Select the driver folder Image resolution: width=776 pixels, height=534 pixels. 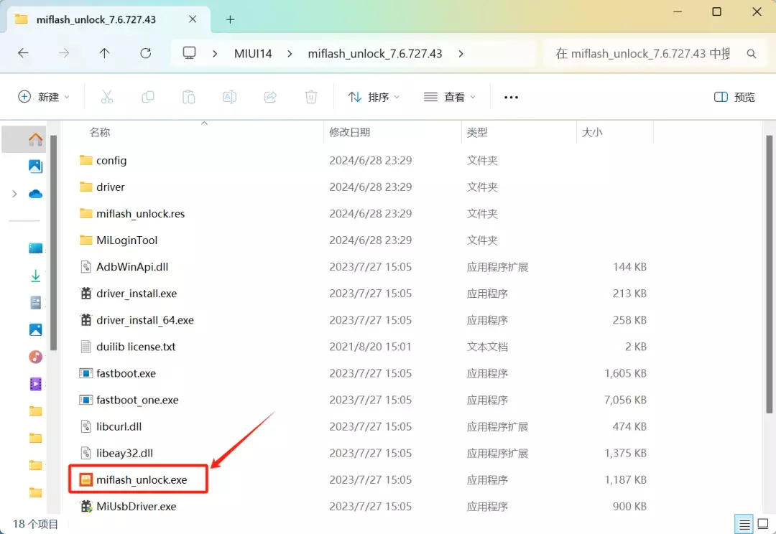click(111, 187)
